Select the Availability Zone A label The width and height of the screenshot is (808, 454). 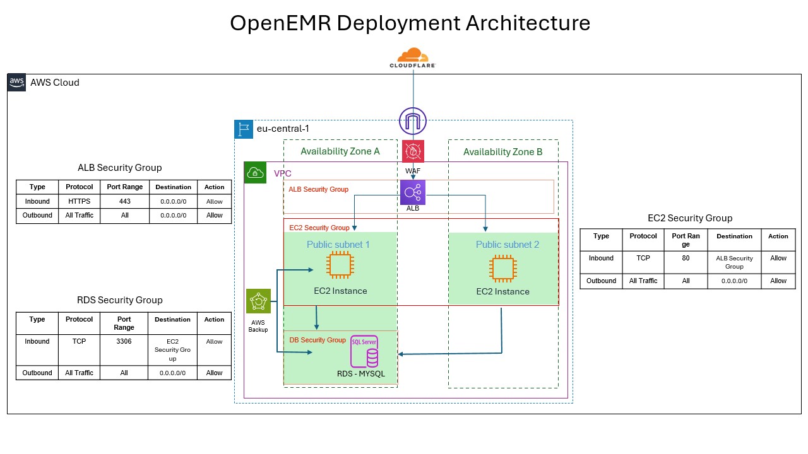(340, 151)
